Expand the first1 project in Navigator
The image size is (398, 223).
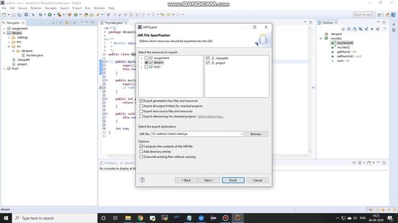[4, 69]
